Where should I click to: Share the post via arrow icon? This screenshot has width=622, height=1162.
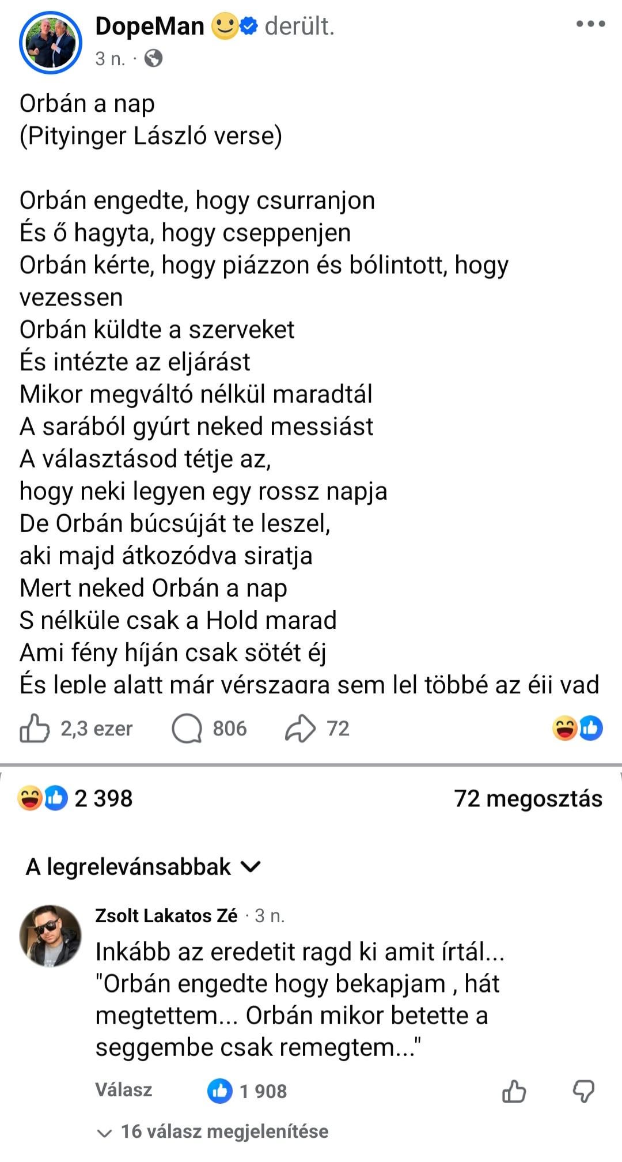(300, 729)
